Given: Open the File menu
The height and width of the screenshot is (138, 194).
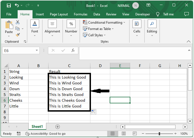Looking at the screenshot, I should coord(9,14).
